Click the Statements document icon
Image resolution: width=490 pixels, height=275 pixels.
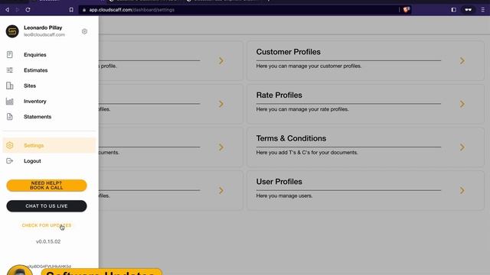[10, 117]
